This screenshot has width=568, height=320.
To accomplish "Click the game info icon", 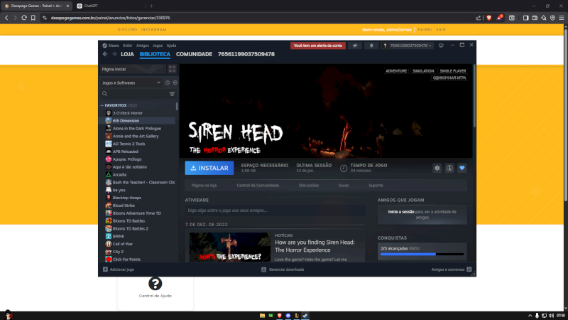I will 449,168.
